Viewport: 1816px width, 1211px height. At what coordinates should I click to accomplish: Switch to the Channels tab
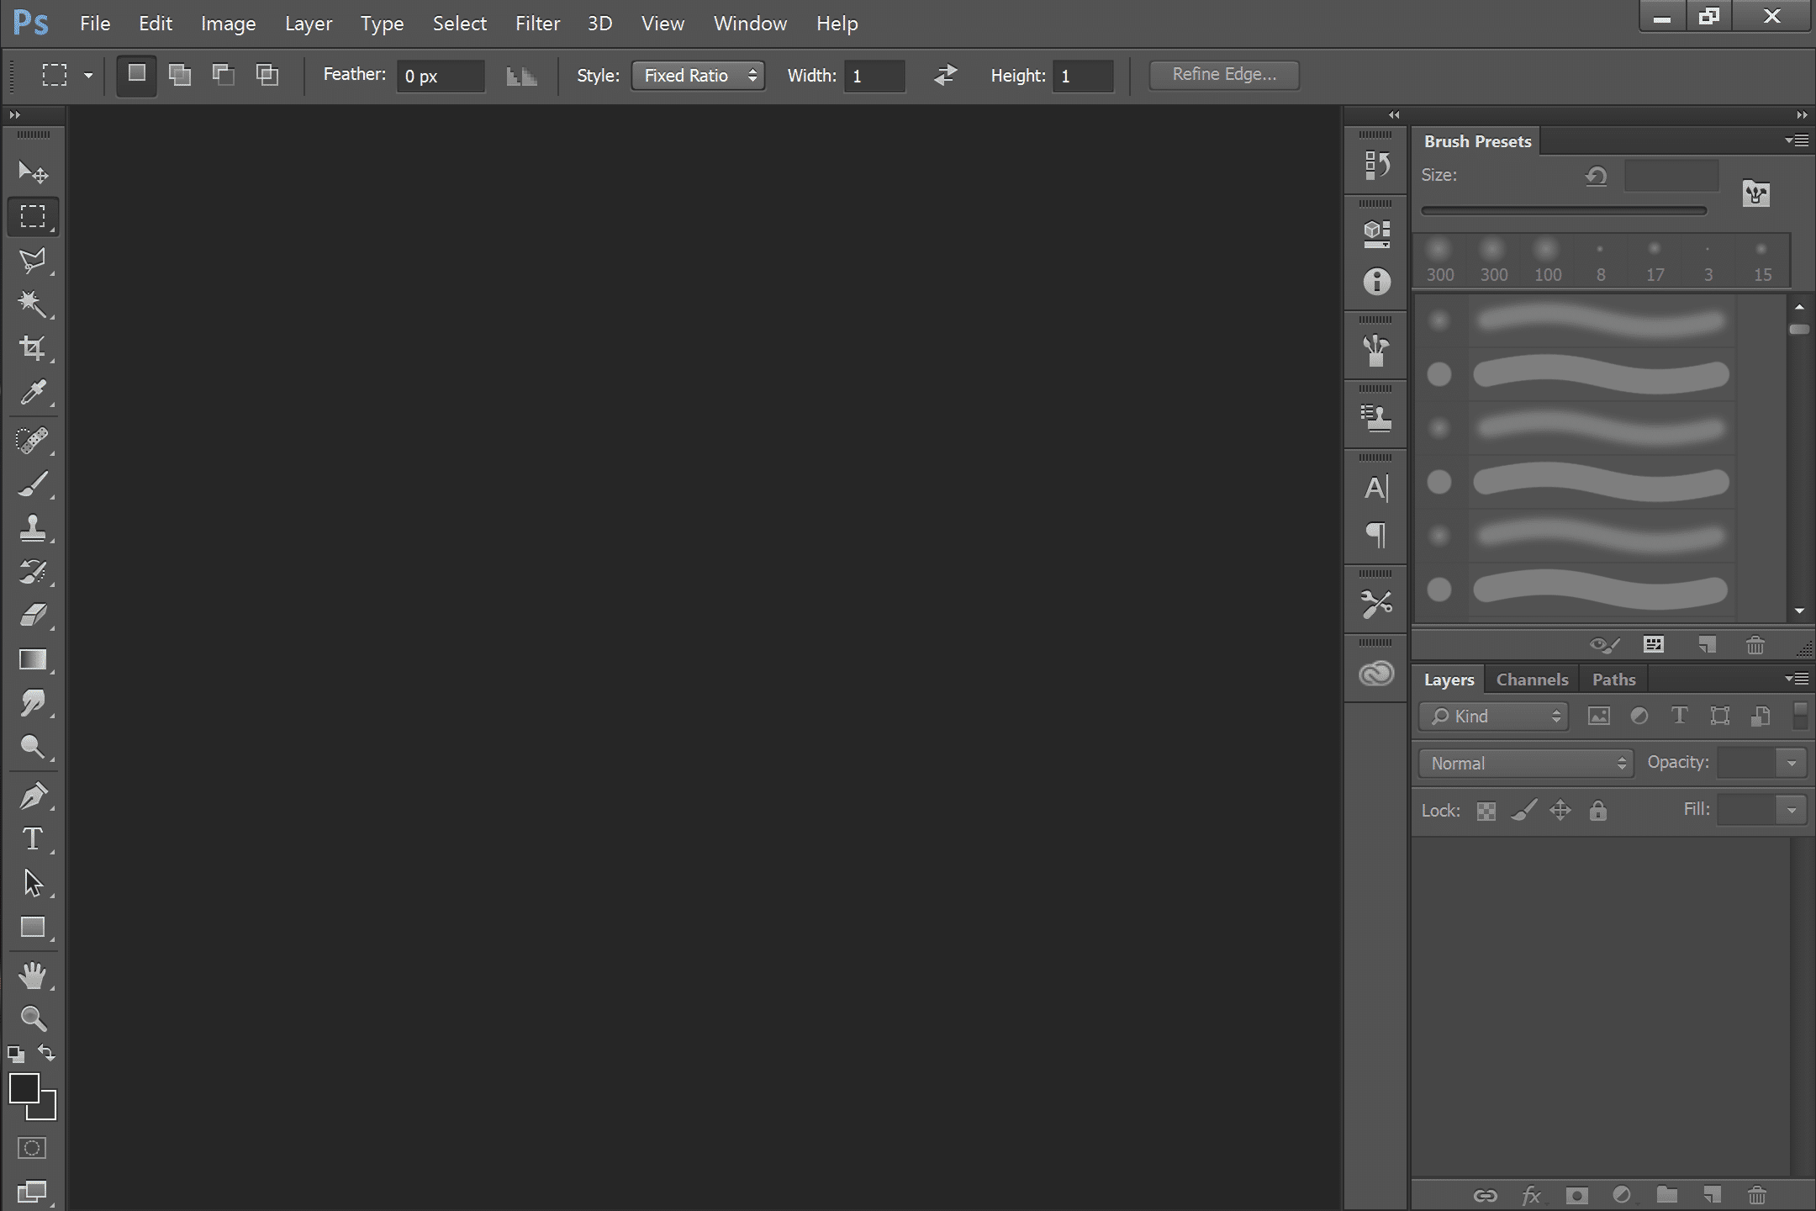point(1532,680)
